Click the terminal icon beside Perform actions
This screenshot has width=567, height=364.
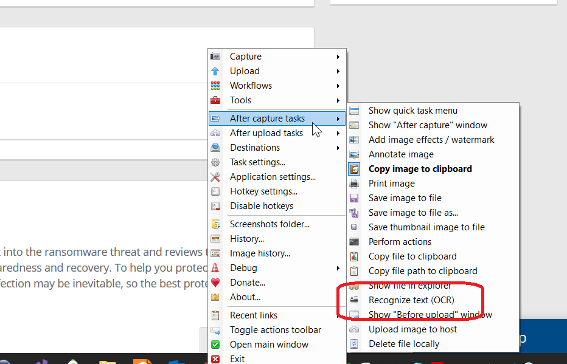pos(354,242)
